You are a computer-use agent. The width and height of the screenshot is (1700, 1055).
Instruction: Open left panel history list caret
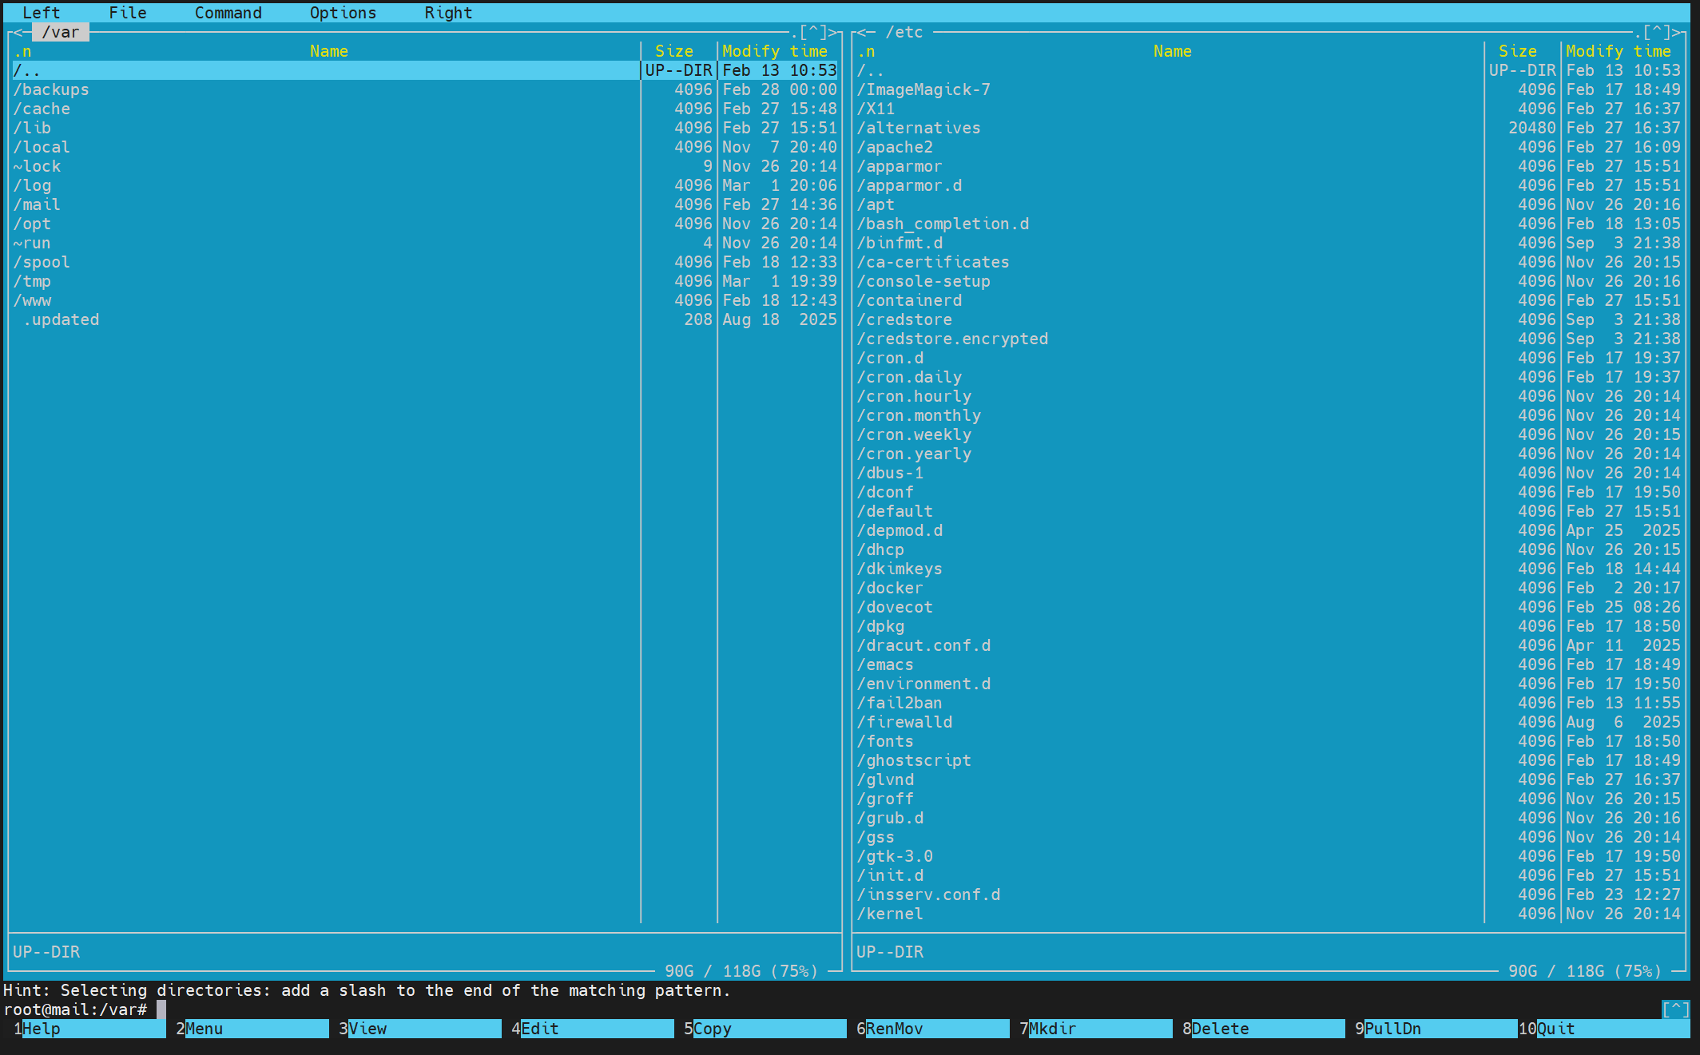(x=813, y=33)
